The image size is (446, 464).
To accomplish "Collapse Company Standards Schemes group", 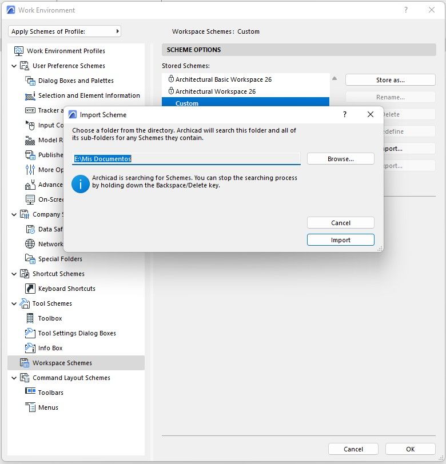I will click(x=14, y=214).
